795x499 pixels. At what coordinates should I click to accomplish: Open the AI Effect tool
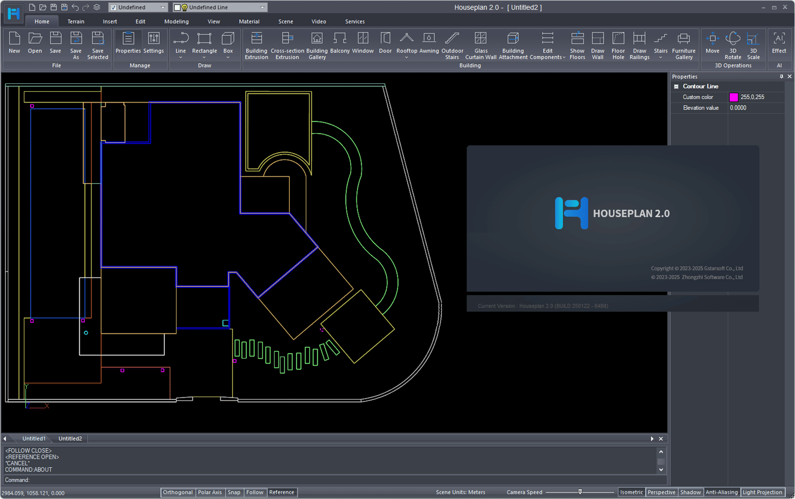pyautogui.click(x=779, y=43)
